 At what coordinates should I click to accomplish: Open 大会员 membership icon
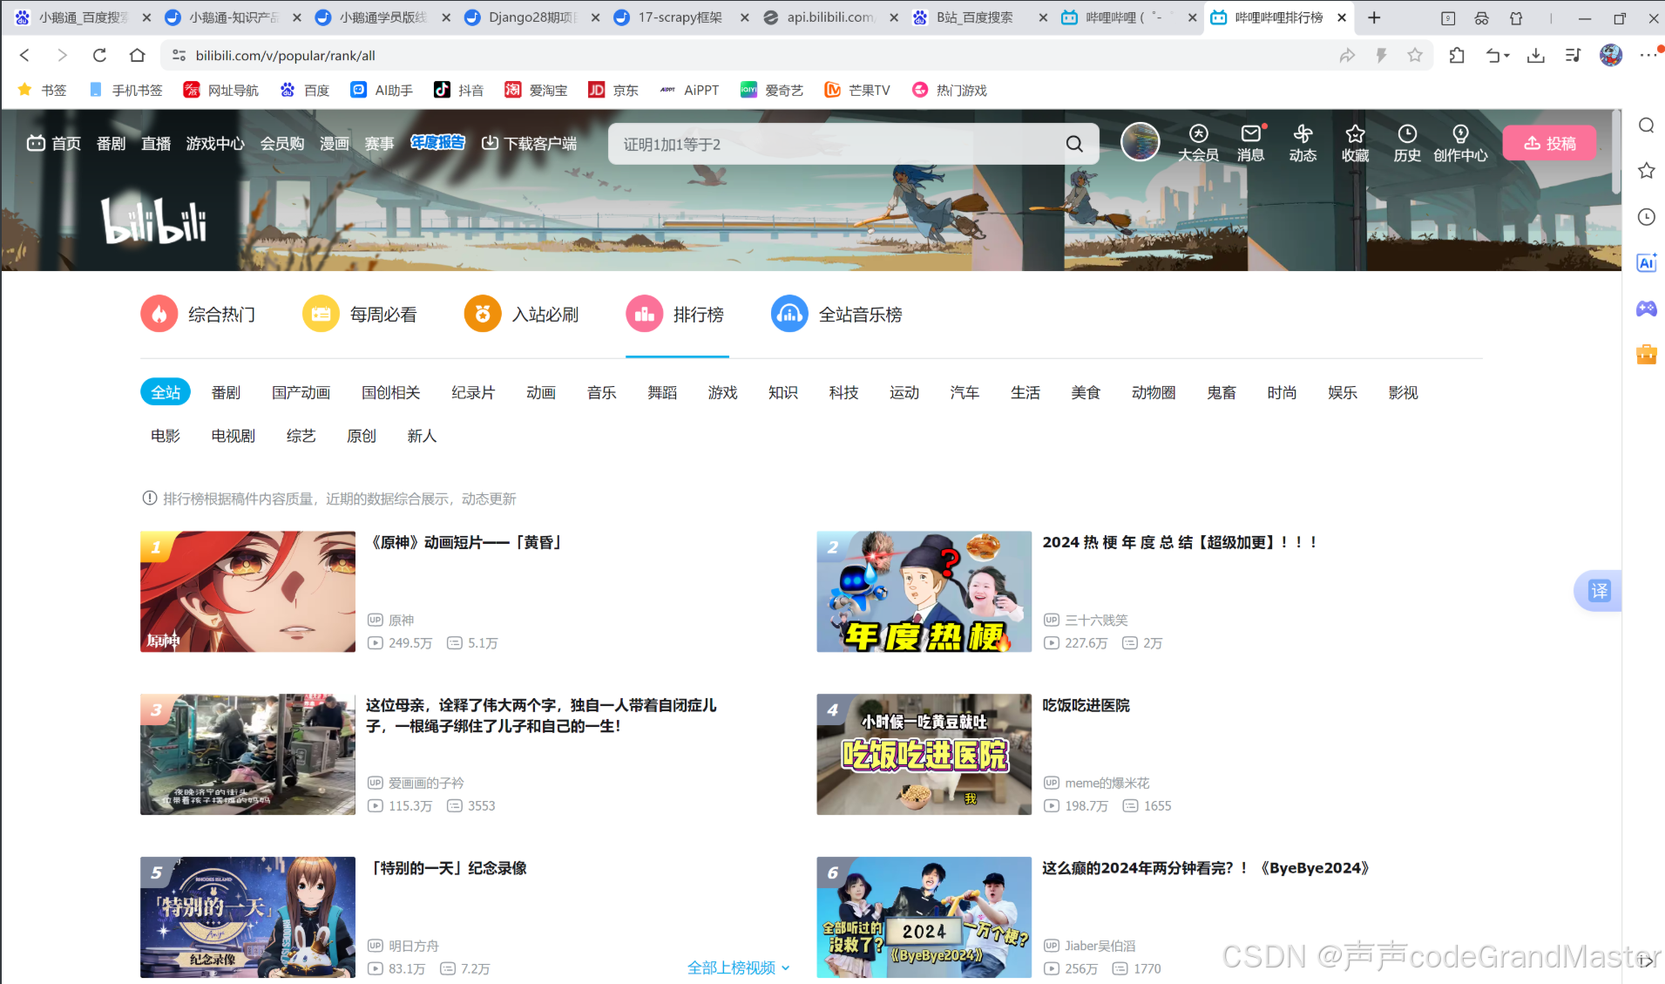pos(1198,143)
